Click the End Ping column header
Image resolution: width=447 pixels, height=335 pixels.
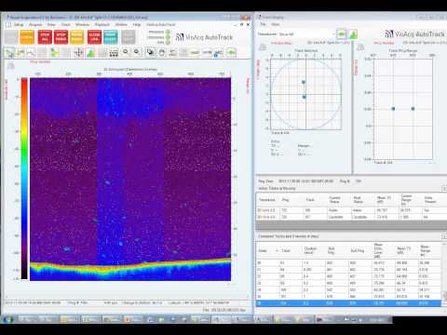(x=358, y=250)
